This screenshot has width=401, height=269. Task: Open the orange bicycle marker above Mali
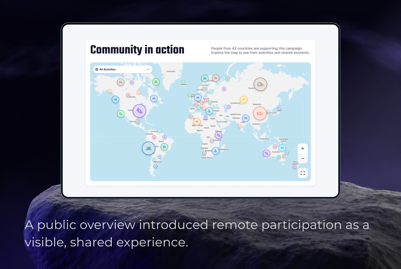coord(197,121)
